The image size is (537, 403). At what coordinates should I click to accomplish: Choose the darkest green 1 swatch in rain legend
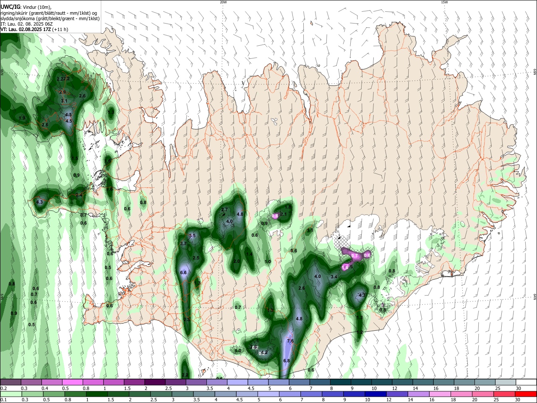point(96,394)
